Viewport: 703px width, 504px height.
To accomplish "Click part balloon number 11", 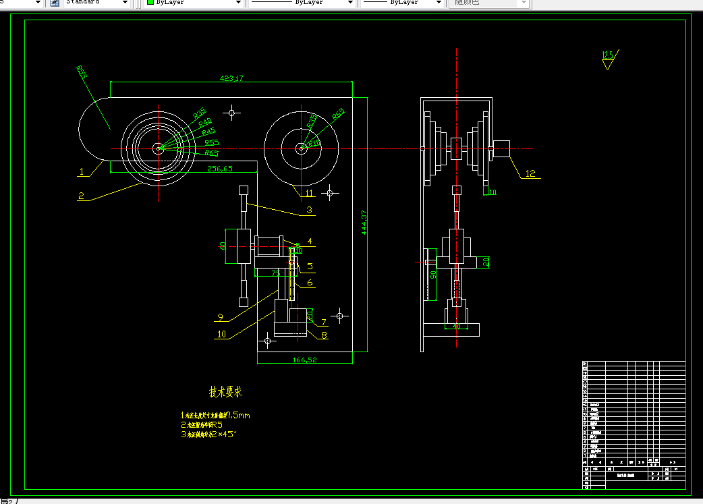I will (310, 193).
